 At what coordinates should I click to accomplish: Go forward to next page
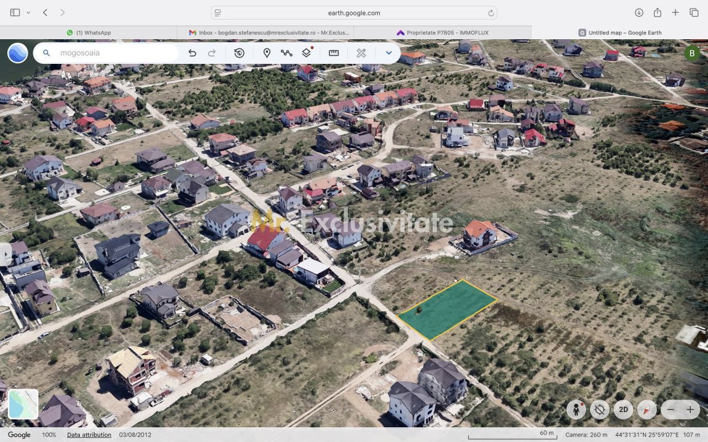click(62, 13)
